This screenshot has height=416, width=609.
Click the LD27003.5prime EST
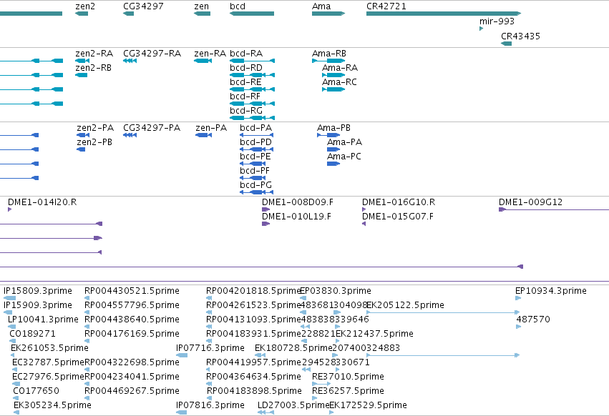coord(266,412)
